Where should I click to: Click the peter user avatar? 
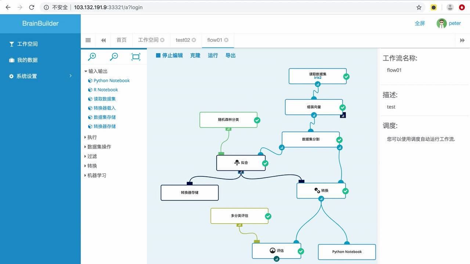click(441, 23)
